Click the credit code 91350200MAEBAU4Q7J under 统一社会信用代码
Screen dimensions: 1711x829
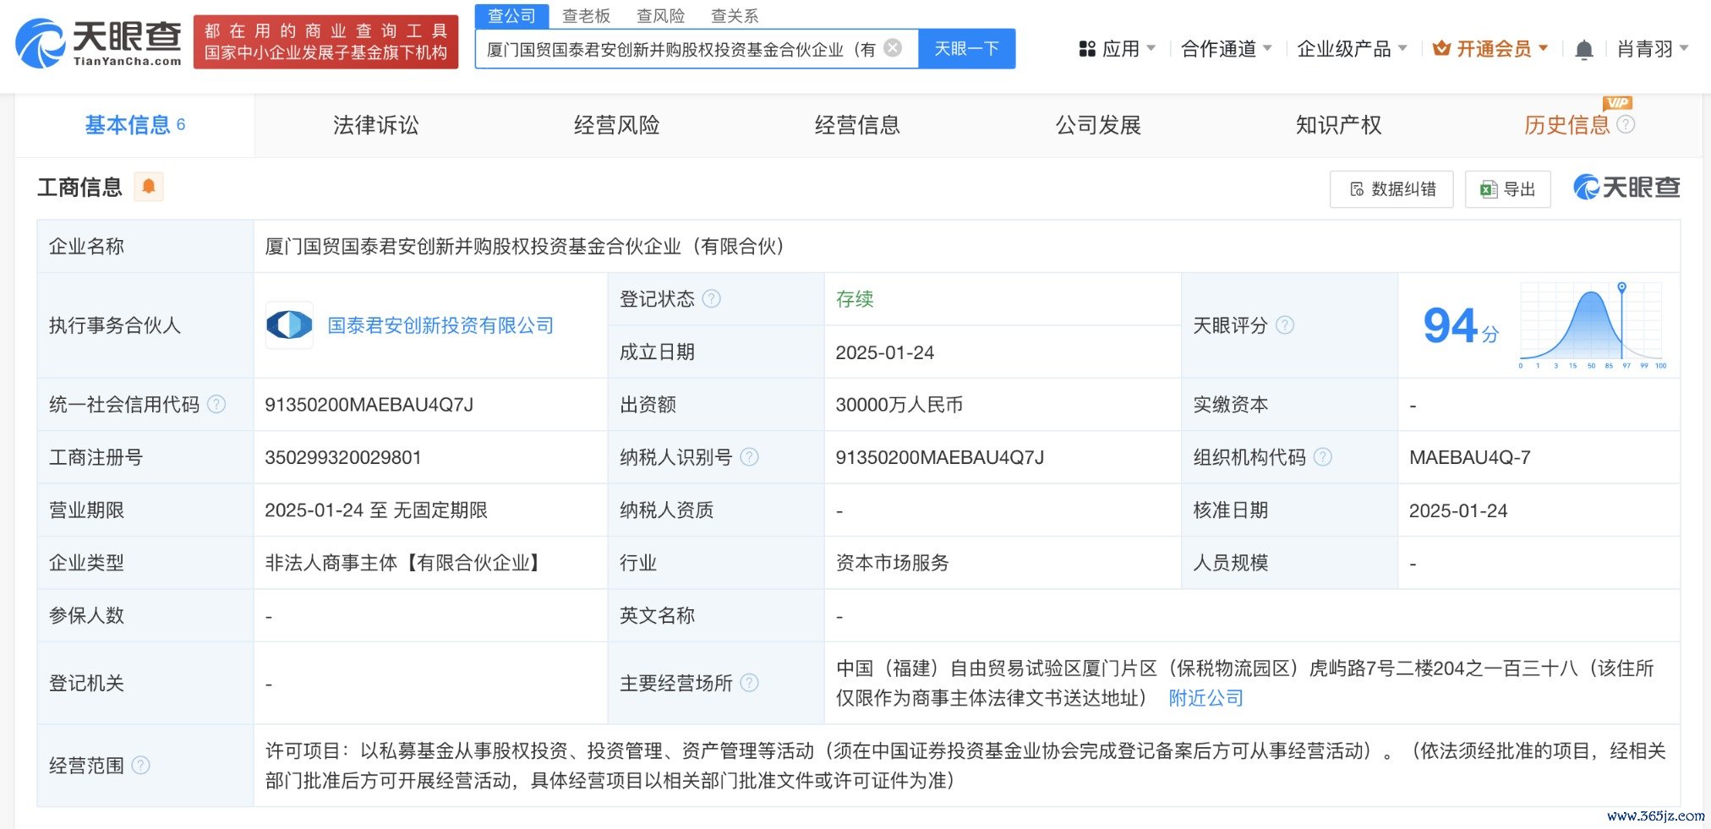(x=369, y=405)
